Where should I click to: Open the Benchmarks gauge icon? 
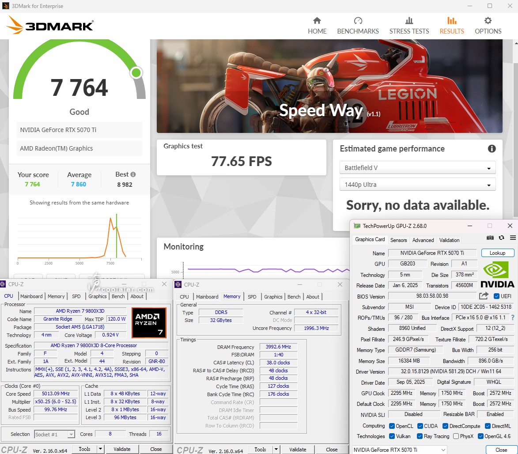coord(358,21)
